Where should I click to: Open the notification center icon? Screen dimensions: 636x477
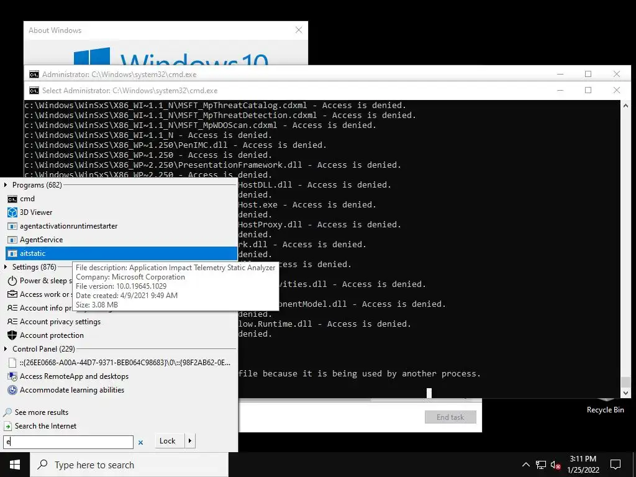(x=616, y=465)
